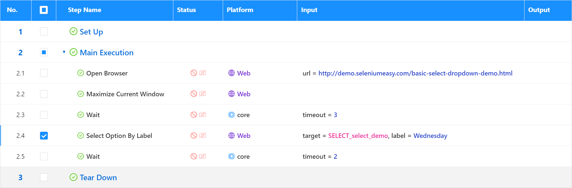This screenshot has height=188, width=572.
Task: Click the success check icon on step 2.3 Wait
Action: coord(81,114)
